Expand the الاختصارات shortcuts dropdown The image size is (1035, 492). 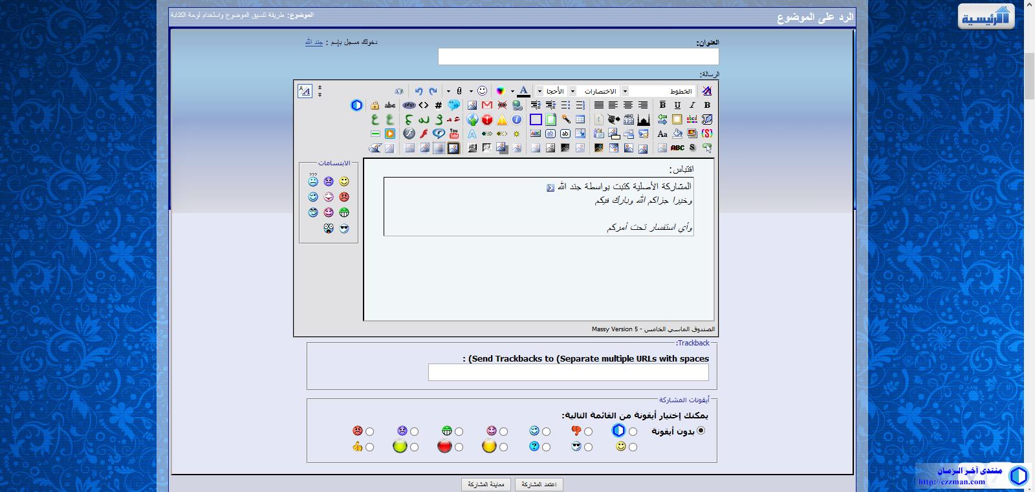[x=596, y=91]
